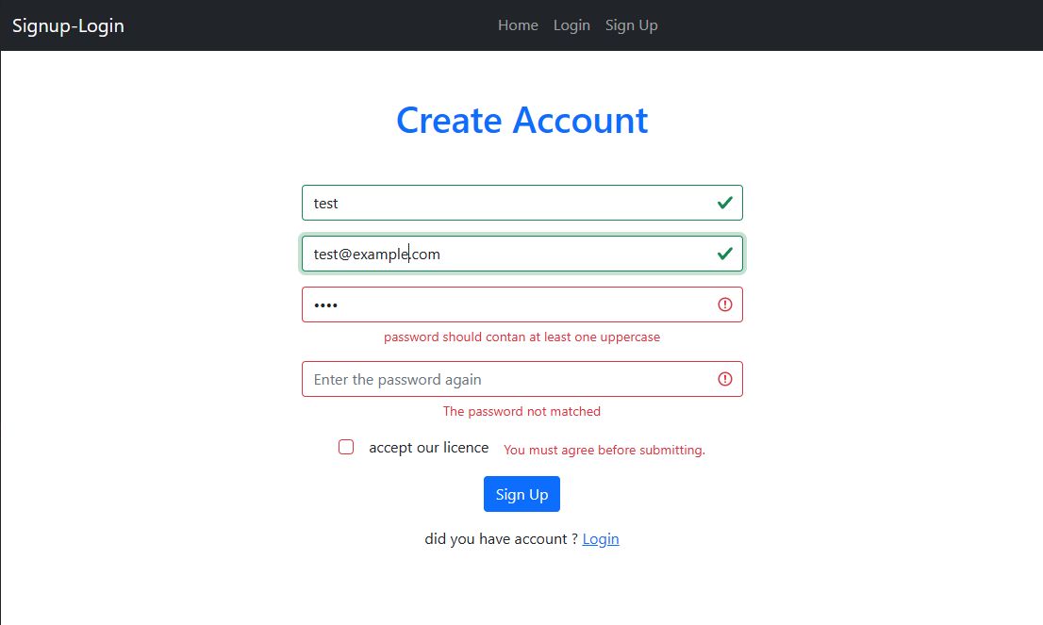Click "The password not matched" message
Image resolution: width=1043 pixels, height=625 pixels.
click(521, 412)
